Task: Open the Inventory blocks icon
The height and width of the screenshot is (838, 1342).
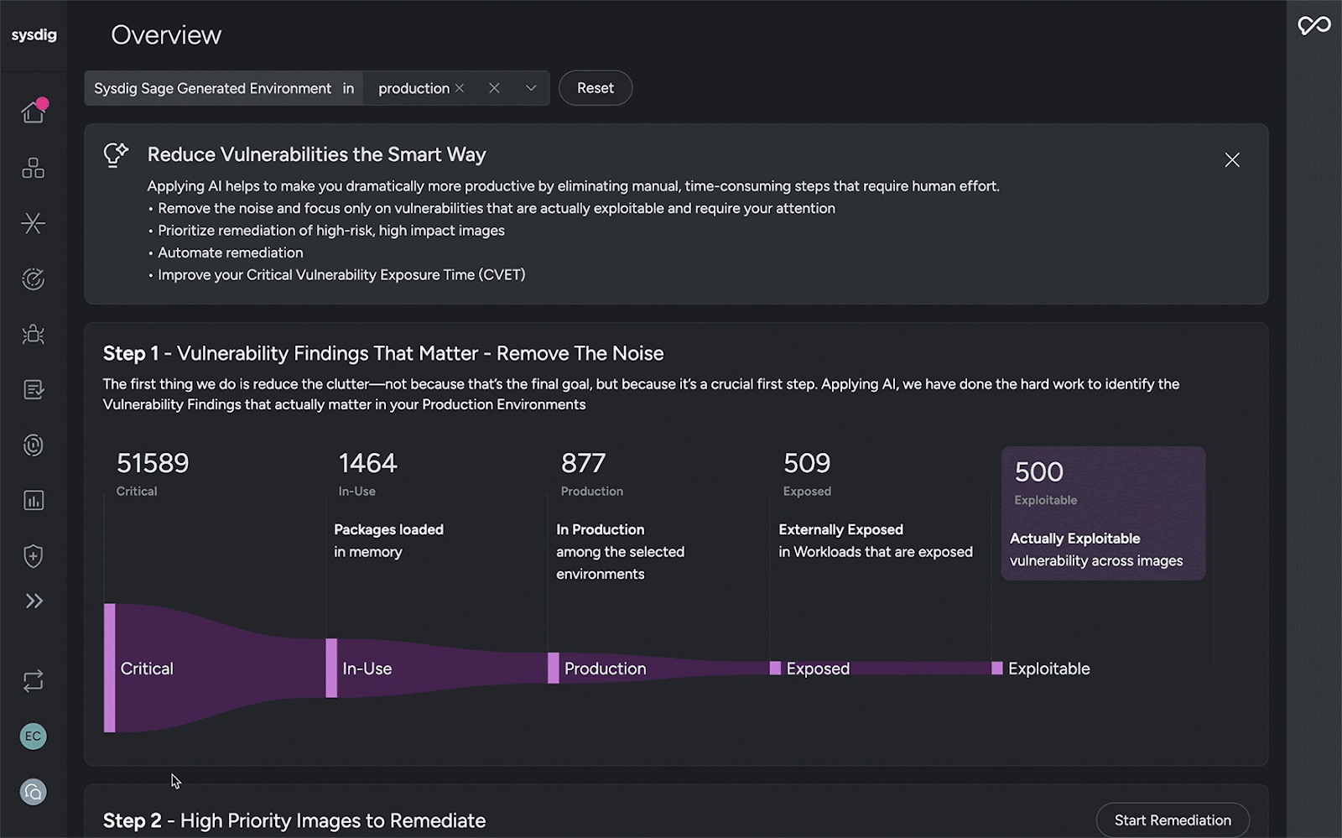Action: click(x=33, y=168)
